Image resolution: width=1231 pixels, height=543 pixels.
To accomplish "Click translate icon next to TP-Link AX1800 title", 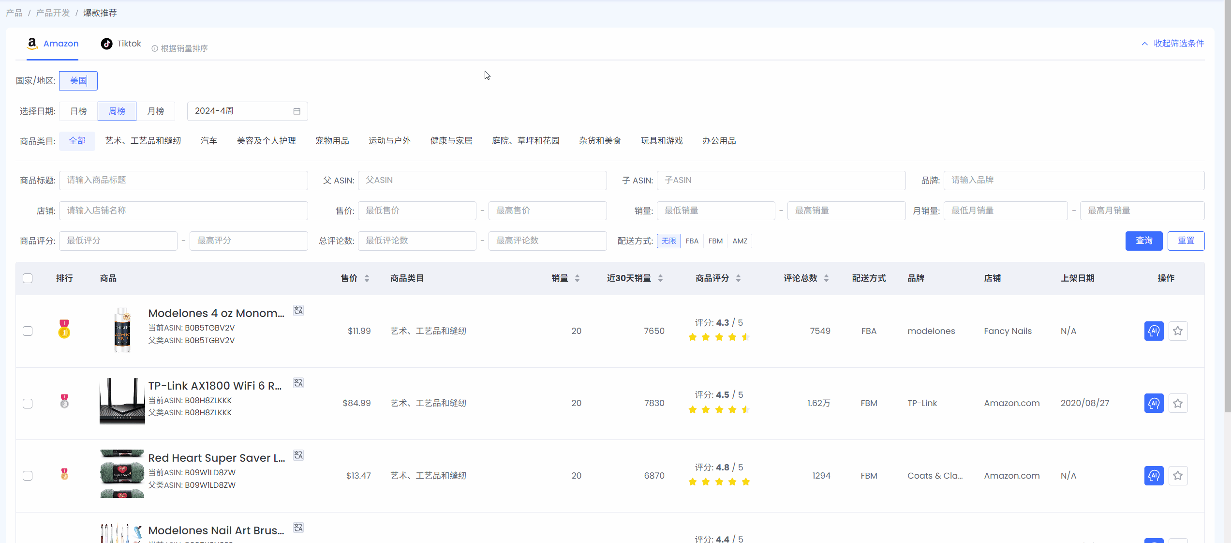I will point(298,383).
